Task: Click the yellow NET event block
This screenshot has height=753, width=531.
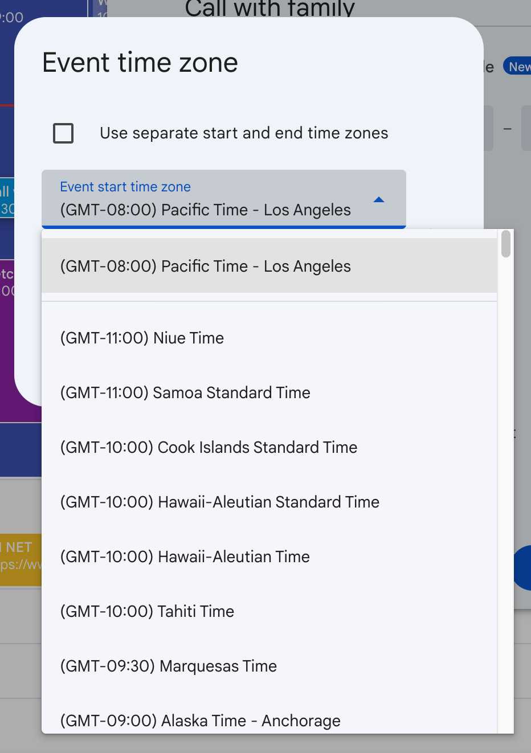Action: point(21,555)
